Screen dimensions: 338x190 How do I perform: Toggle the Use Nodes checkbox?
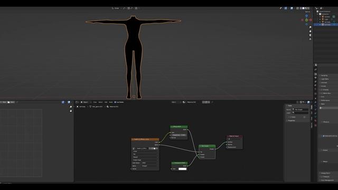pos(115,102)
